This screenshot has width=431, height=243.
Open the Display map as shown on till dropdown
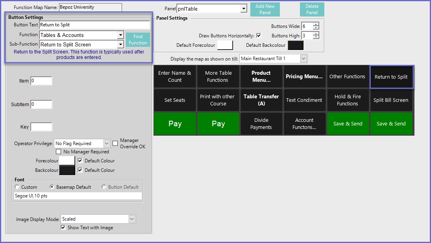[303, 59]
